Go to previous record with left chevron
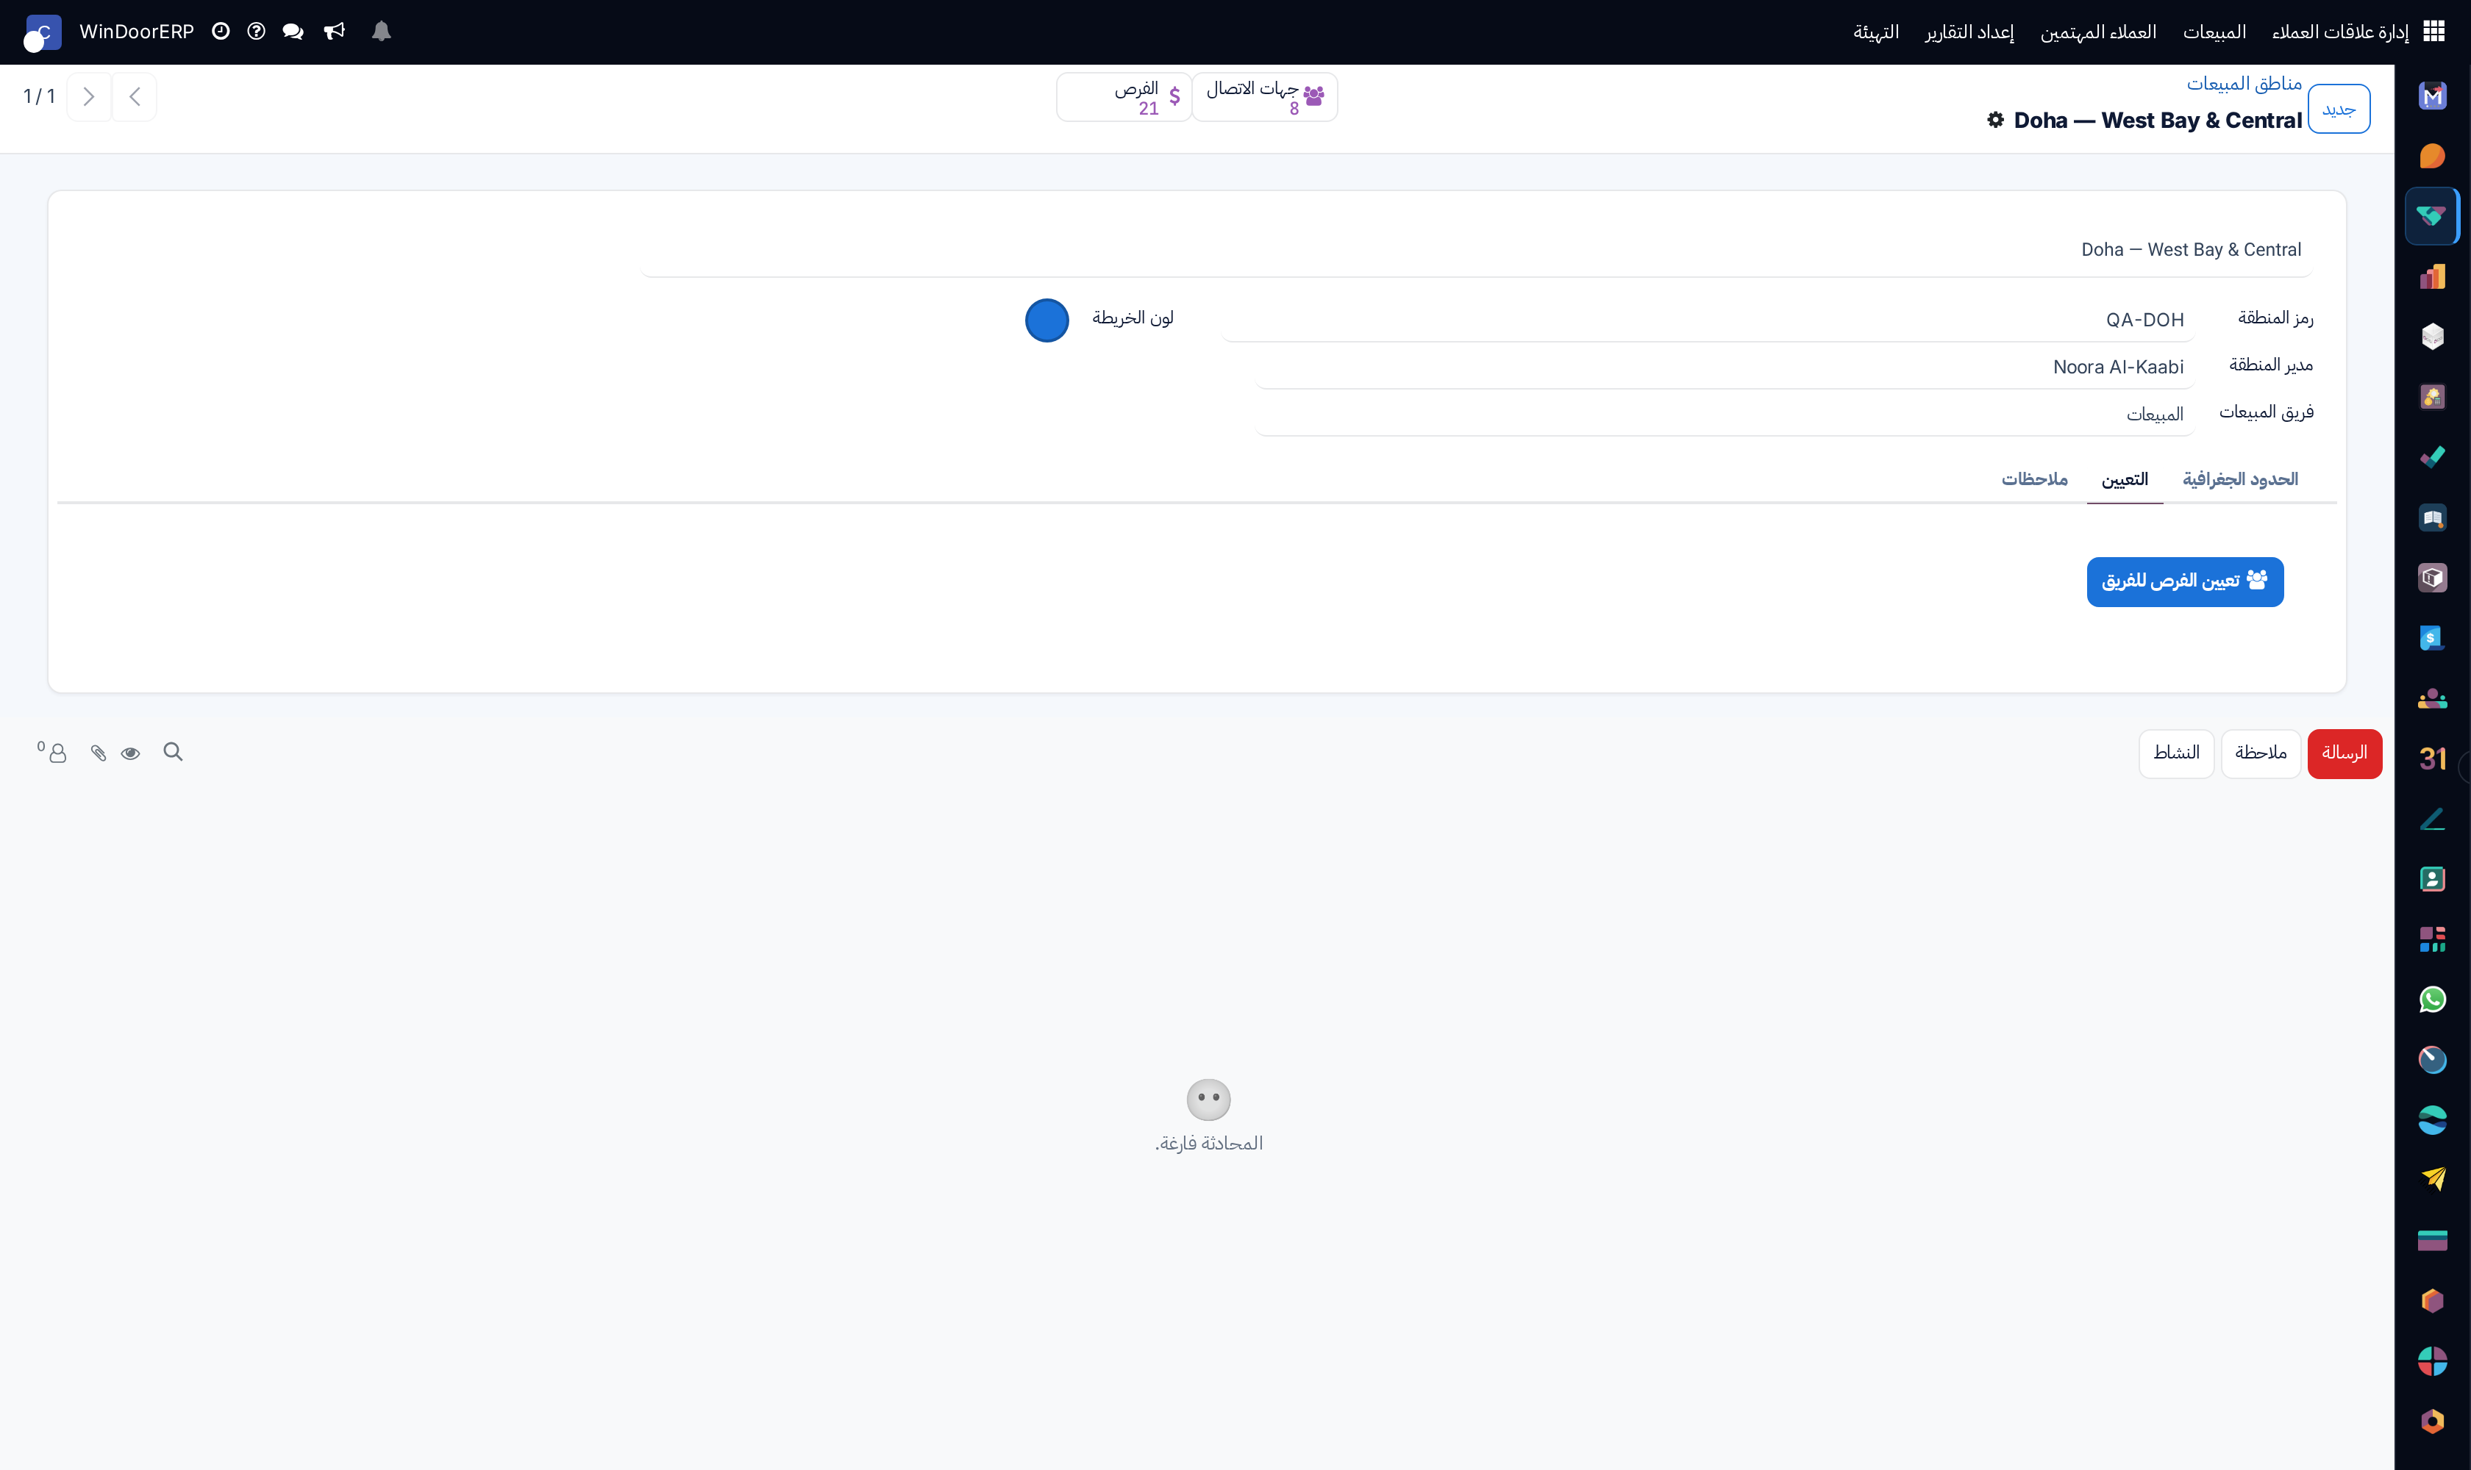The image size is (2471, 1470). tap(134, 96)
